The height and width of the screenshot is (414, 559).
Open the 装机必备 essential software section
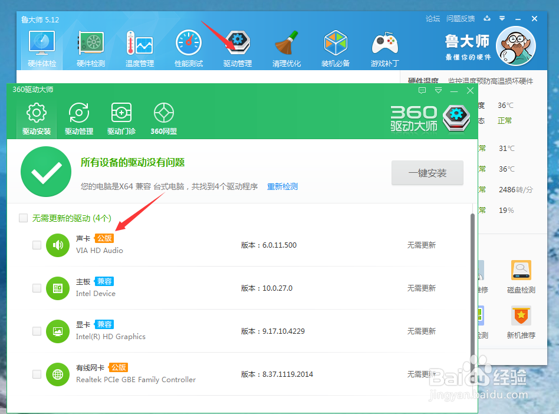[x=336, y=46]
